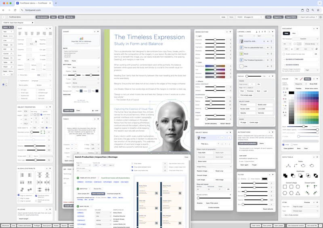Click the triangle Convert shape icon
This screenshot has height=228, width=323.
[298, 193]
